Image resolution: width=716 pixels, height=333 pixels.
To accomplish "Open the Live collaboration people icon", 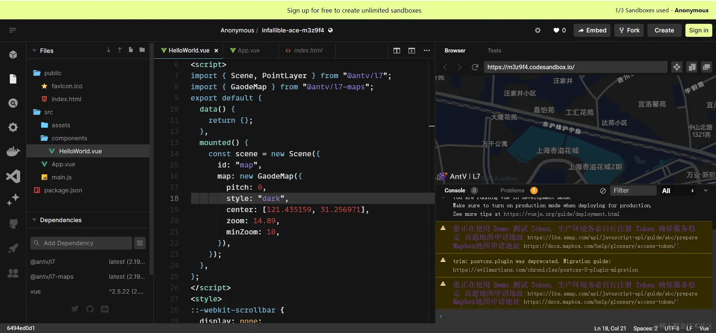I will [13, 273].
